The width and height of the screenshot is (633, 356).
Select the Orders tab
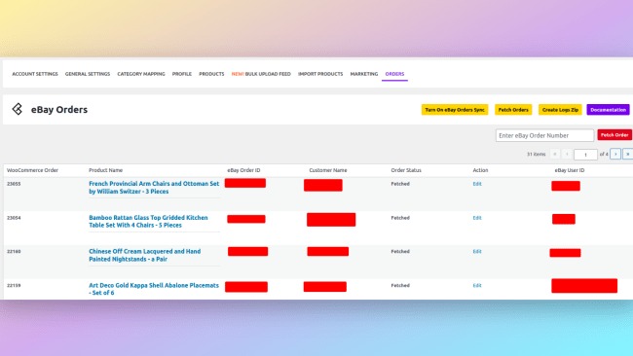pyautogui.click(x=394, y=74)
